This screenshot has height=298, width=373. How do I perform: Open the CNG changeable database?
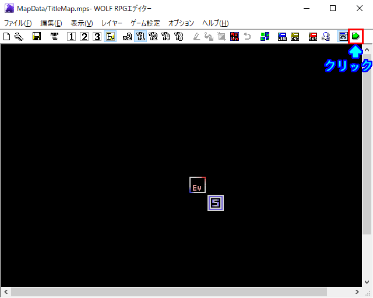coord(295,37)
